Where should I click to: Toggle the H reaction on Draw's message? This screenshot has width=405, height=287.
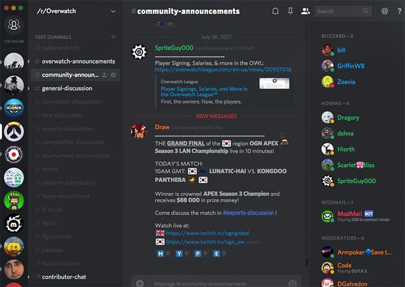pos(163,254)
